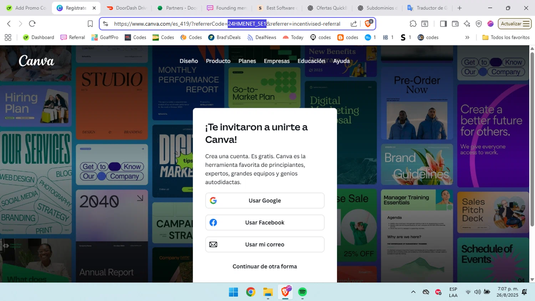Viewport: 535px width, 301px height.
Task: Switch to the Add Promo Co tab
Action: point(26,8)
